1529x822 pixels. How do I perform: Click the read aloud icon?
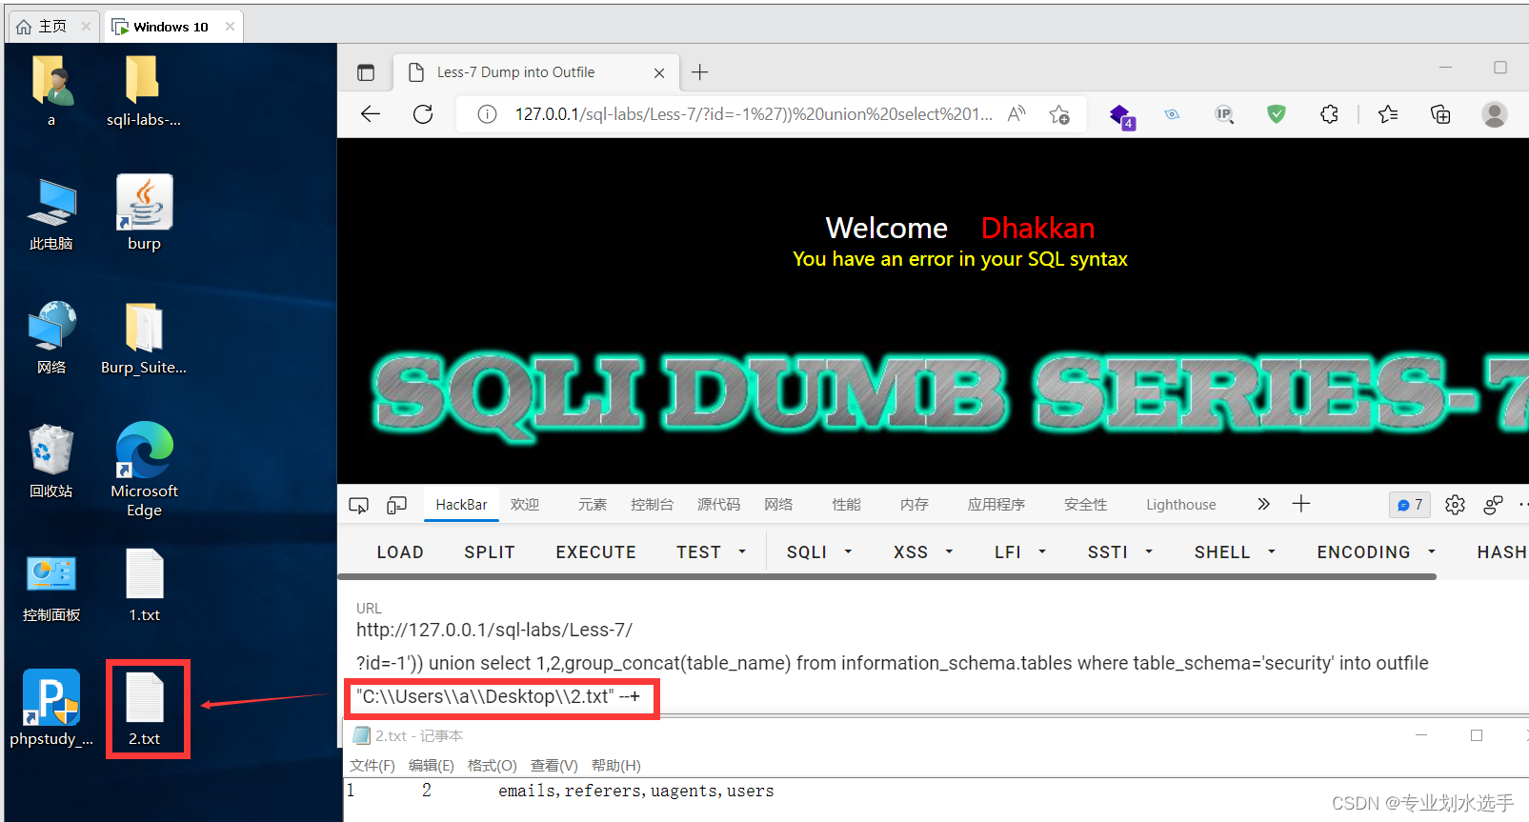tap(1016, 114)
